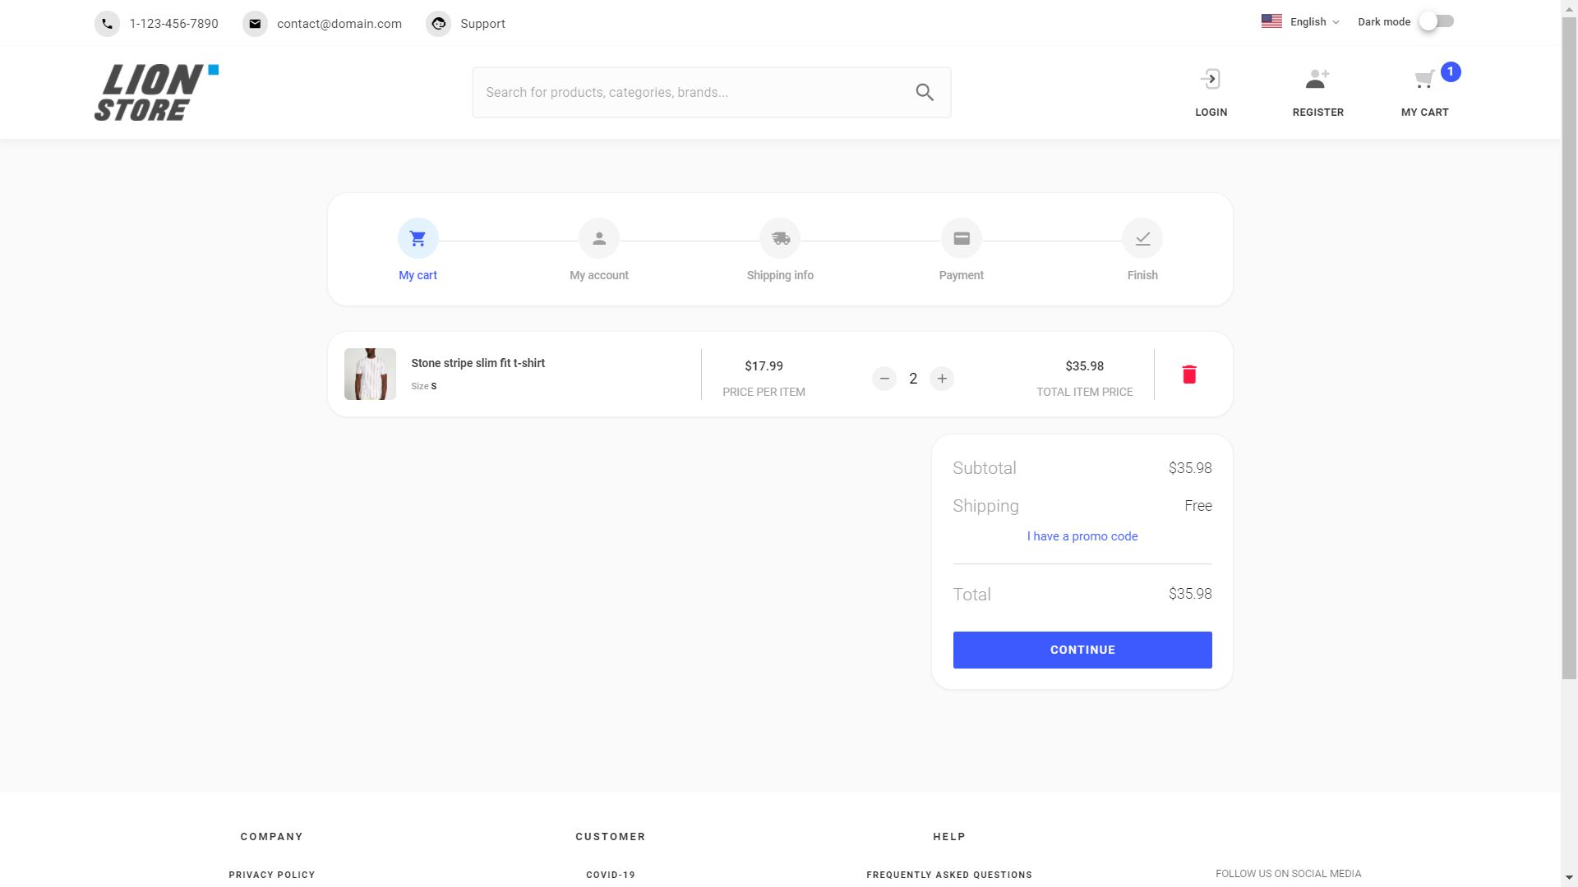The height and width of the screenshot is (887, 1578).
Task: Click 'I have a promo code' link
Action: 1082,536
